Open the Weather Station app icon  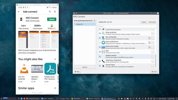[37, 69]
